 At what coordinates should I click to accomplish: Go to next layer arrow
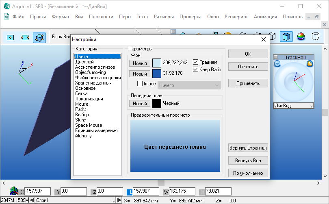click(x=119, y=200)
